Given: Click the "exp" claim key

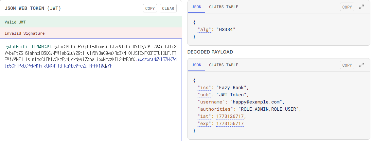Looking at the screenshot, I should [204, 124].
